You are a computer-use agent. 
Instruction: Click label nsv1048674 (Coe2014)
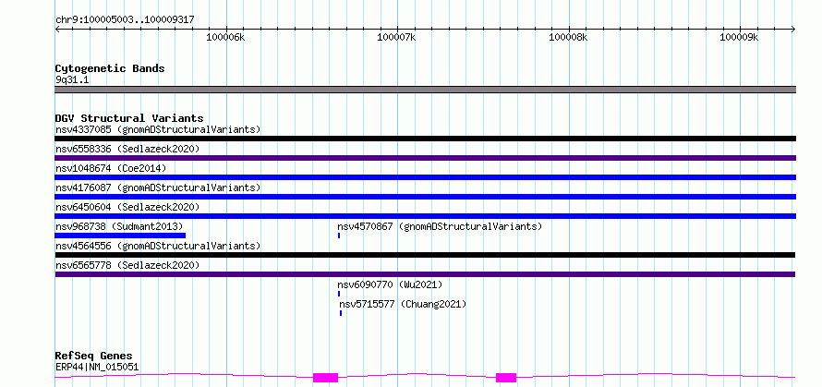click(111, 168)
